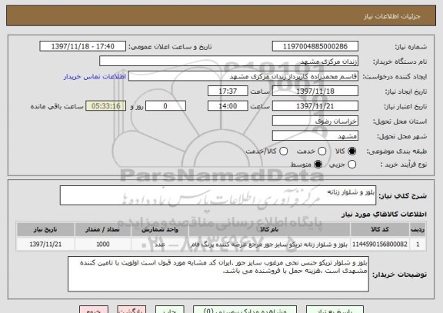This screenshot has height=313, width=443.
Task: Click the buyer notes text area
Action: pos(218,274)
